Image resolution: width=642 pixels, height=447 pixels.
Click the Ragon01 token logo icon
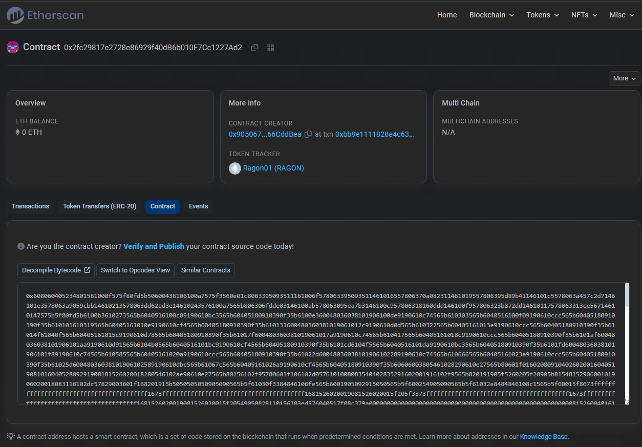(x=235, y=168)
